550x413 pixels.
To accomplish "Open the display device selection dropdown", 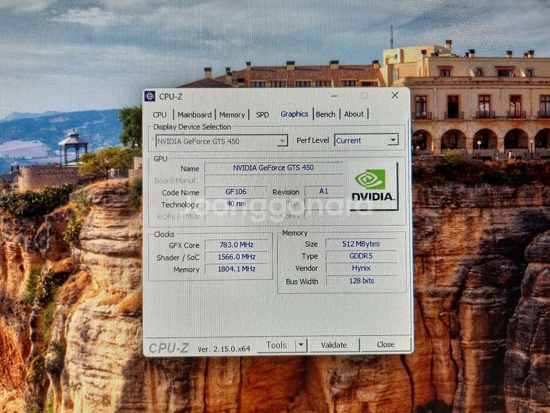I will (222, 141).
